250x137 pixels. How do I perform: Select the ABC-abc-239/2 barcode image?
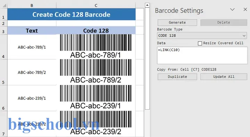[96, 123]
